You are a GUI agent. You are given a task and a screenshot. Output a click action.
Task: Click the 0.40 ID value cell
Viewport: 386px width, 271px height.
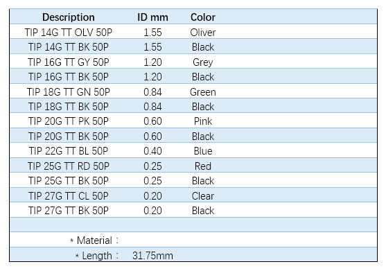tap(152, 151)
